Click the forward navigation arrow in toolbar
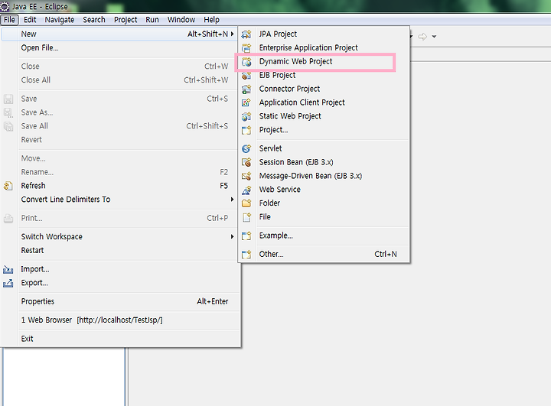Image resolution: width=551 pixels, height=406 pixels. point(422,36)
